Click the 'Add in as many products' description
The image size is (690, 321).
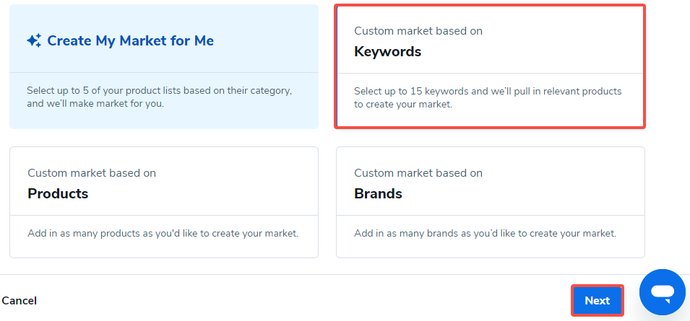click(x=163, y=234)
